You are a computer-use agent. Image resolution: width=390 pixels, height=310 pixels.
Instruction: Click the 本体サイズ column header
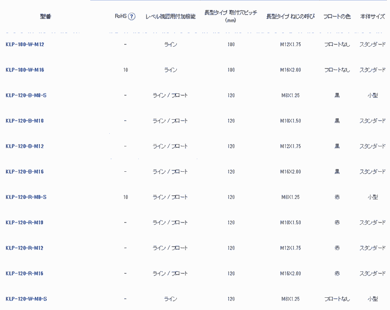372,17
